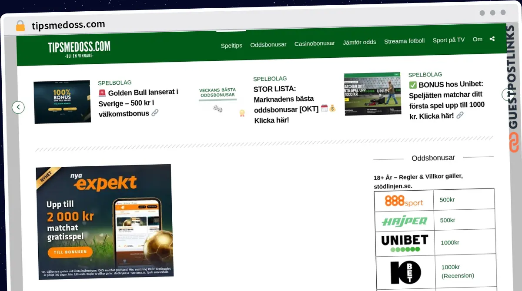Click the 10Bet logo in the table
The image size is (522, 291).
[x=405, y=272]
